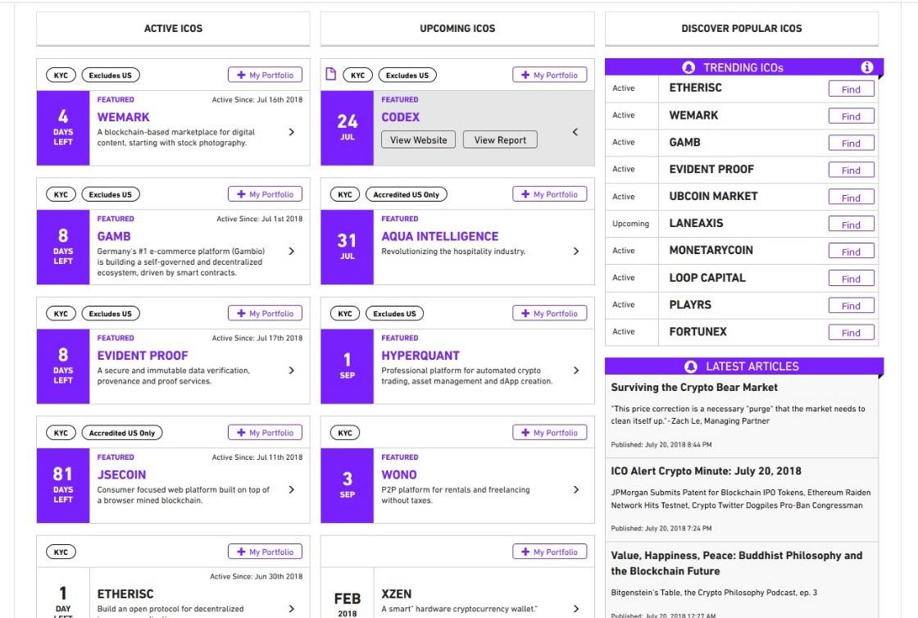
Task: Click Find for WEMARK in Trending ICOs
Action: click(852, 116)
